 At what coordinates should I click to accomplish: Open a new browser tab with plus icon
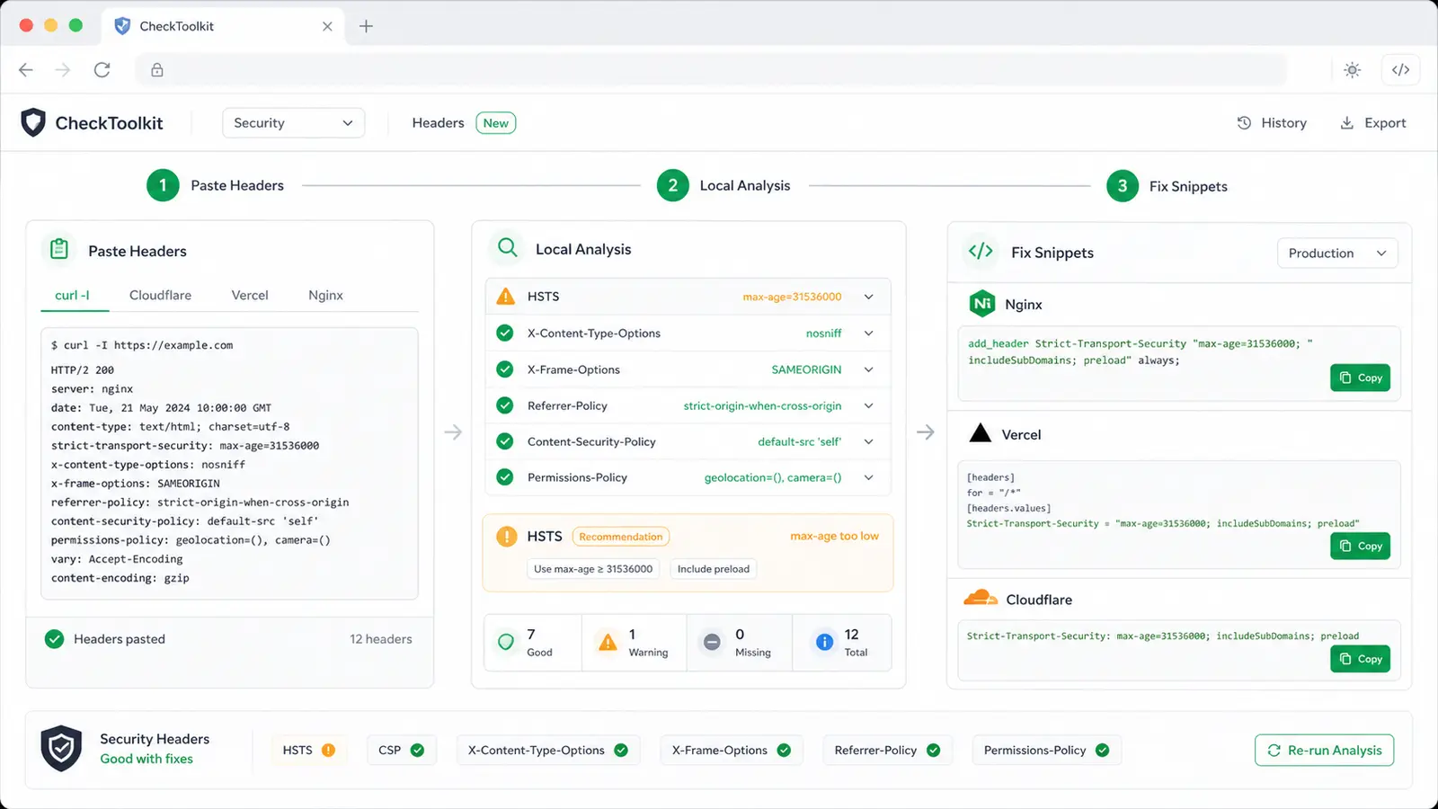(366, 26)
